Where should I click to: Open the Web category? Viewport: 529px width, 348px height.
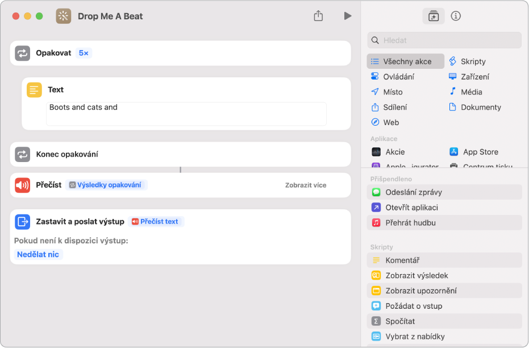(385, 122)
